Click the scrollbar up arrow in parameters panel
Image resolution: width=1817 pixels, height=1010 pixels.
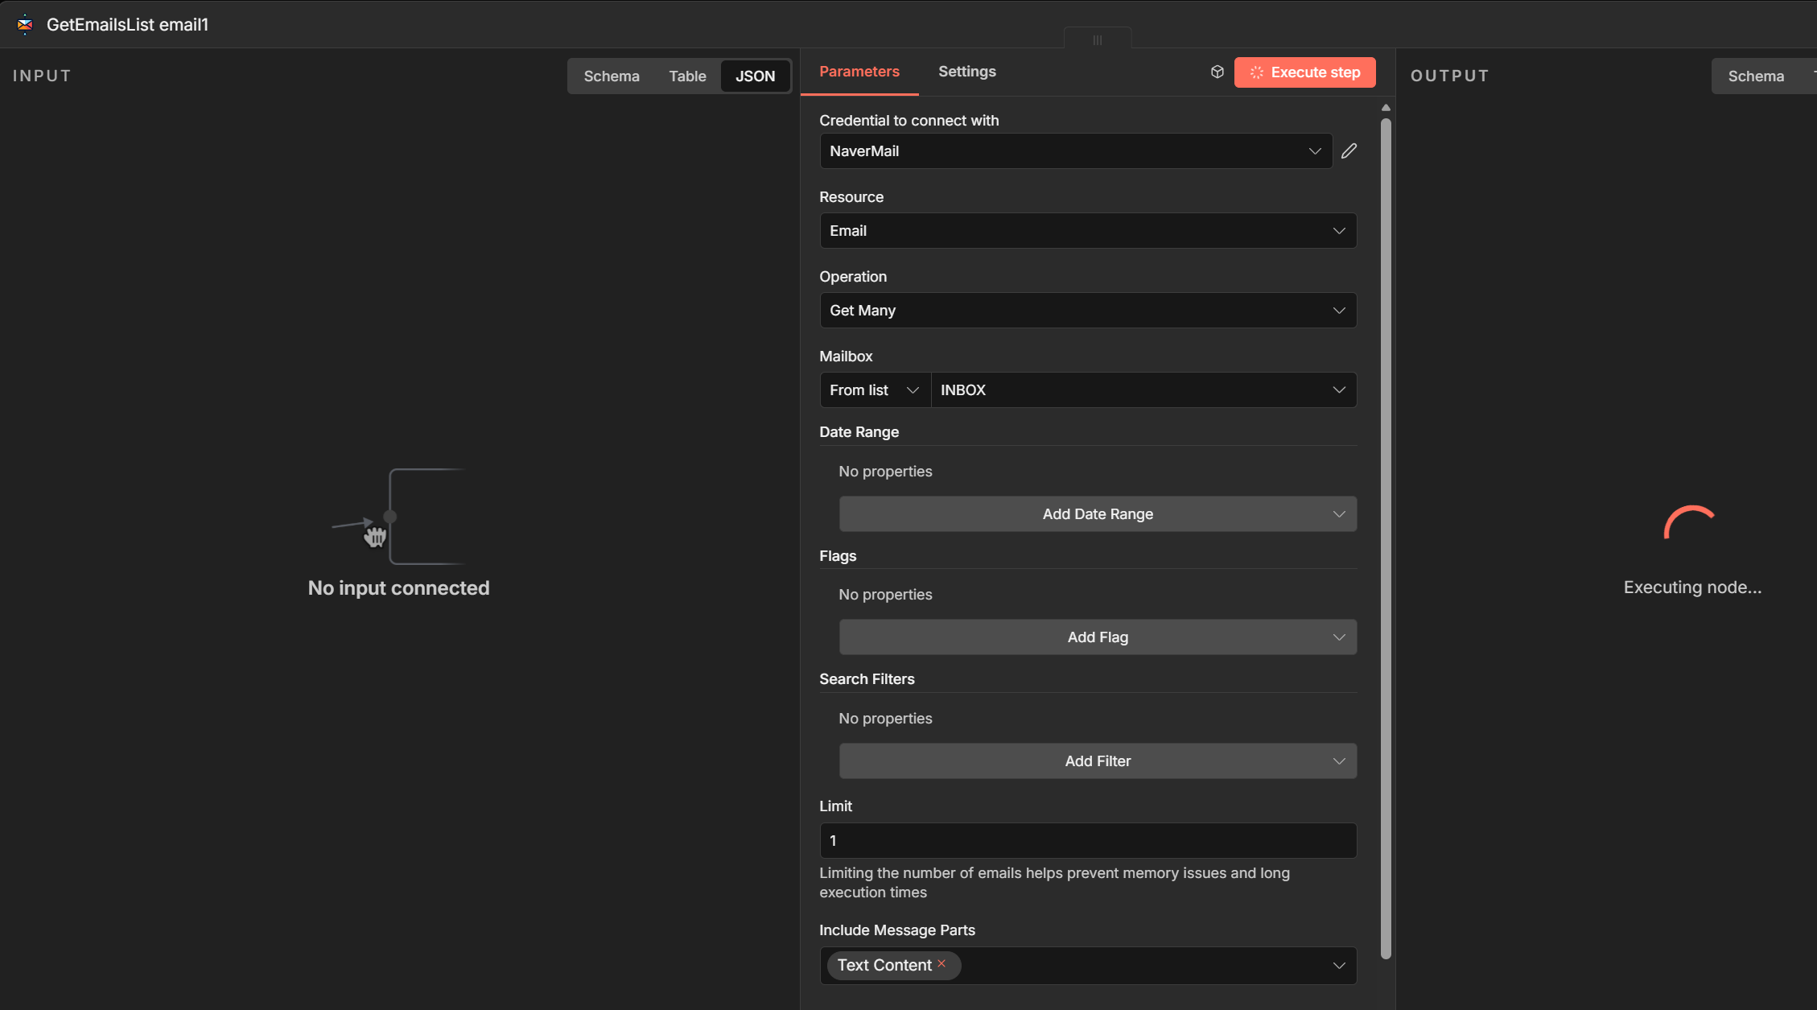tap(1386, 108)
